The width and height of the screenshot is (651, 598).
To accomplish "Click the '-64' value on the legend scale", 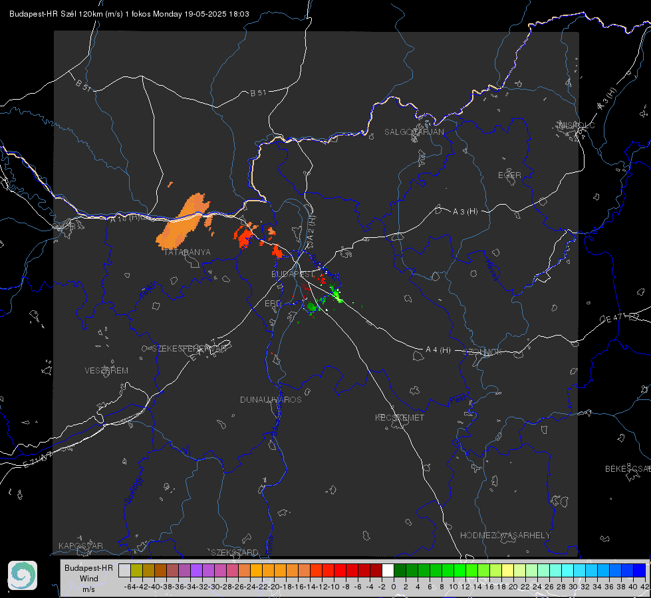I will [x=130, y=587].
